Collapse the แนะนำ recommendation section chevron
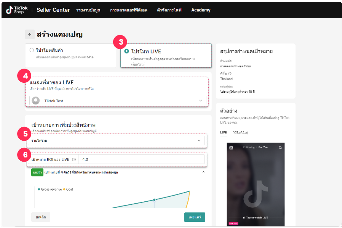Viewport: 342px width, 228px height. 203,172
